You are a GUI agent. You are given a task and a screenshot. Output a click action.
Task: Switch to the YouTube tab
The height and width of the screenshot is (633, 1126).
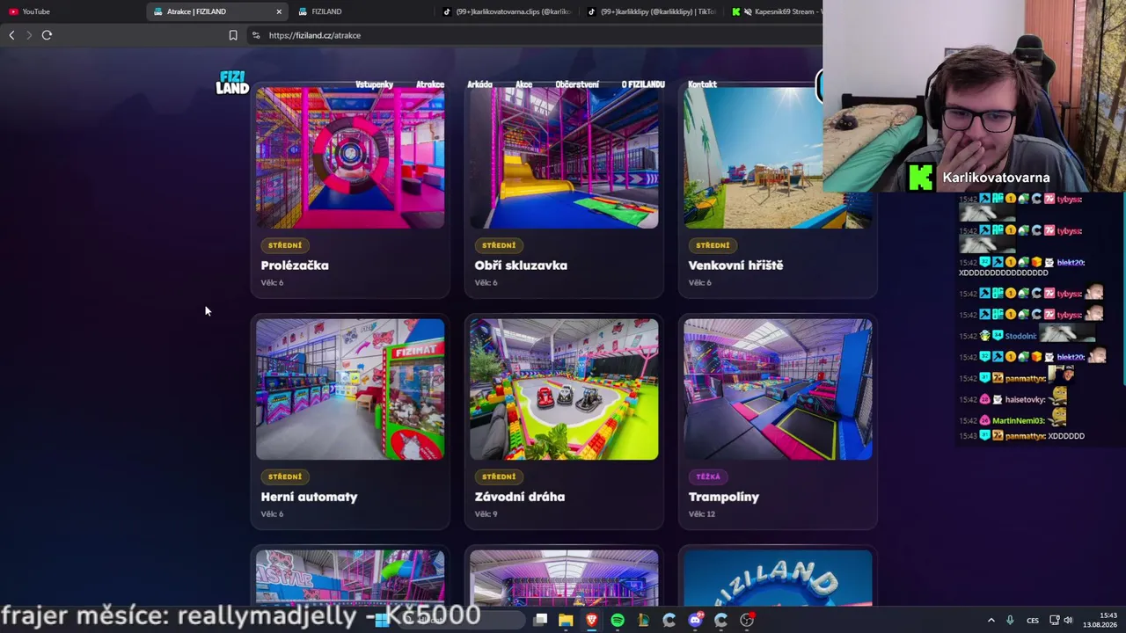[70, 11]
